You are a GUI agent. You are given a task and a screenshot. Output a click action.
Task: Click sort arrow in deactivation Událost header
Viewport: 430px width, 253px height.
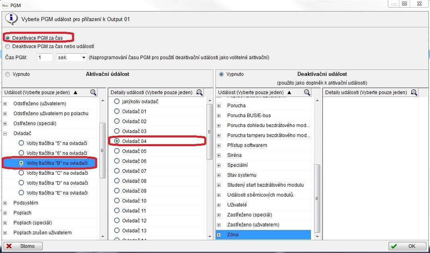(x=289, y=93)
